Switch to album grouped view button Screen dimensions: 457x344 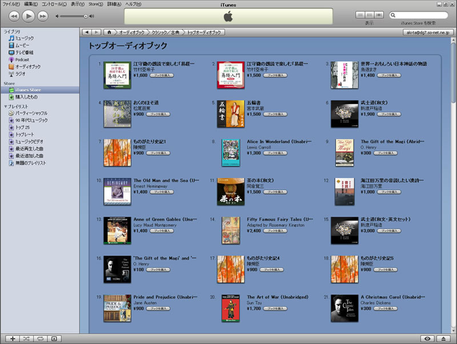tap(370, 15)
